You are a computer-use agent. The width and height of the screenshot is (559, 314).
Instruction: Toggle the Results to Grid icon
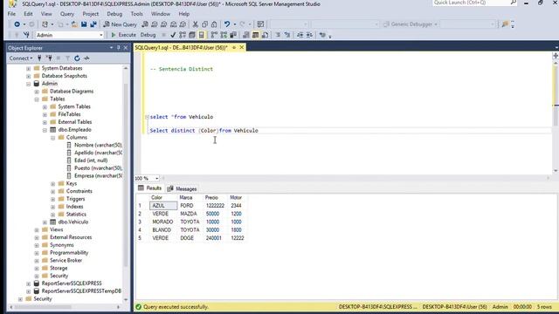(256, 35)
